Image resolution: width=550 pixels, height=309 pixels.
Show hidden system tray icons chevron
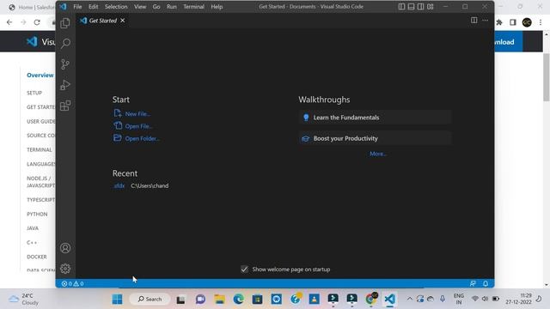[x=409, y=300]
